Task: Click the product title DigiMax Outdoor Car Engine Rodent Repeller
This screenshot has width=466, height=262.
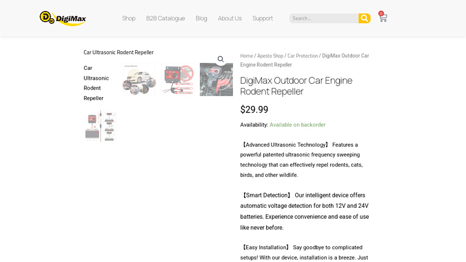Action: pos(296,86)
